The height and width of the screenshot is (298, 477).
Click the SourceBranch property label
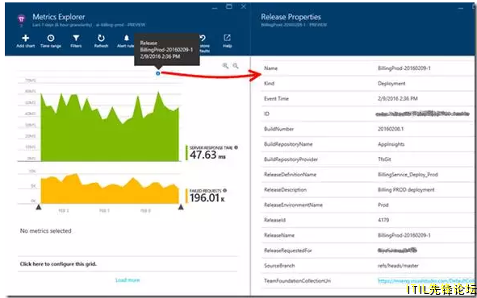(x=279, y=266)
